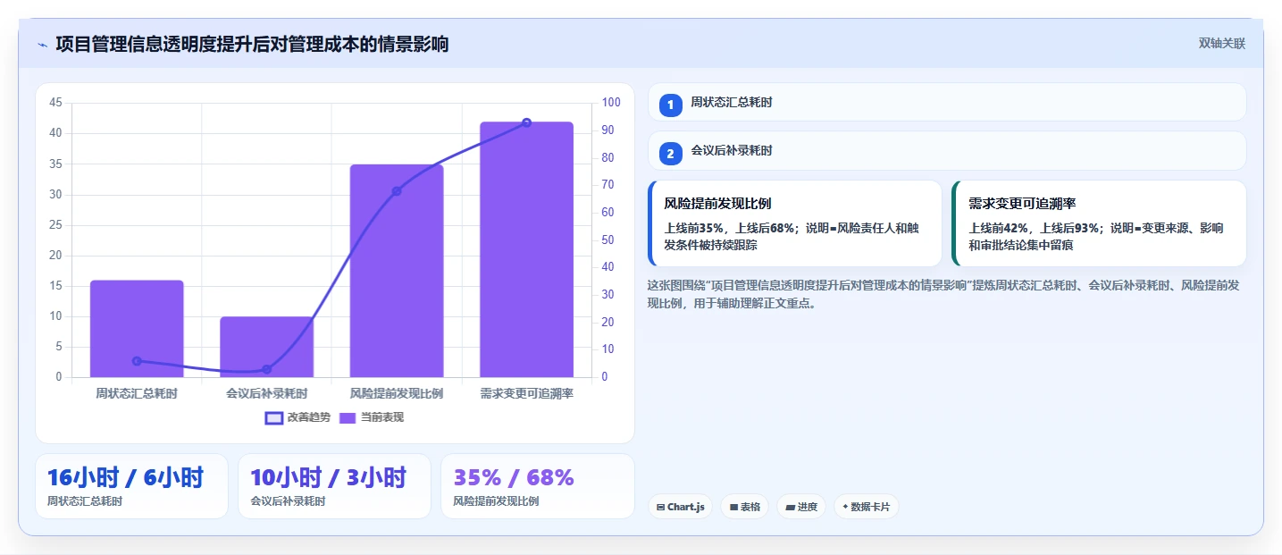Click the icon inside the 进度 chip

pyautogui.click(x=790, y=507)
